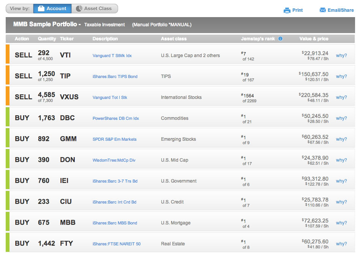Click the Commodities asset class cell
The image size is (360, 256).
pyautogui.click(x=174, y=118)
